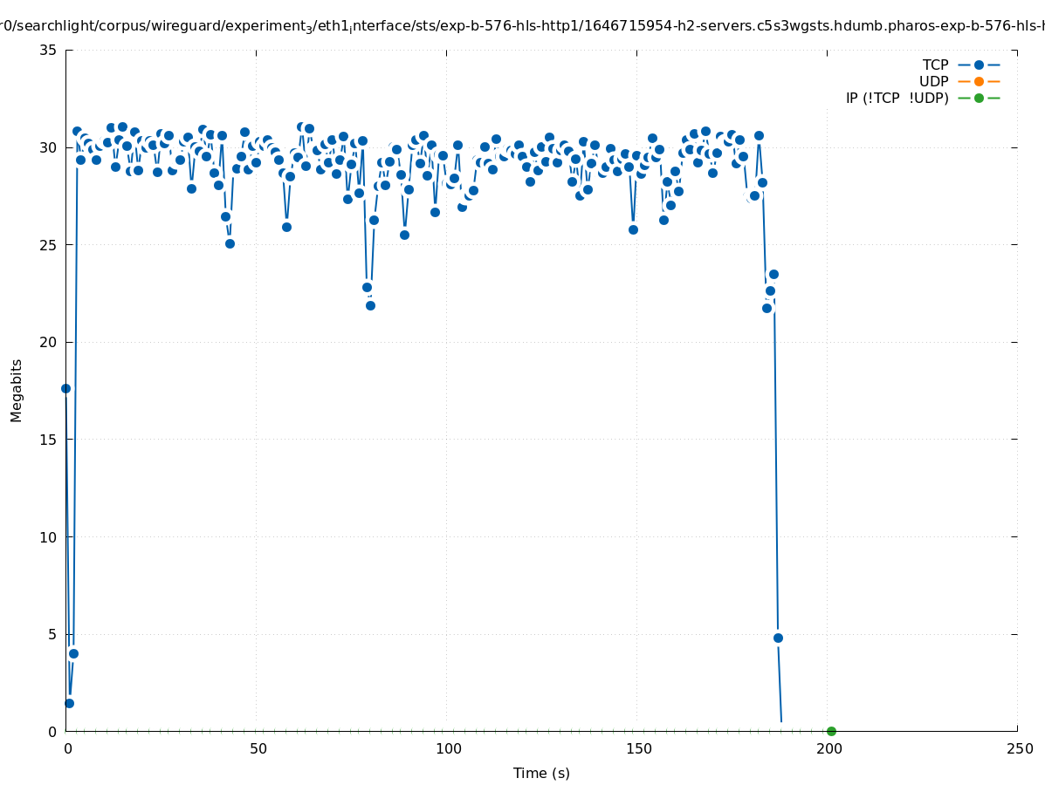Viewport: 1045px width, 785px height.
Task: Toggle the IP (!TCP !UDP) legend label
Action: (897, 98)
